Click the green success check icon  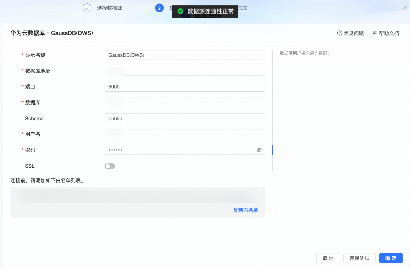pyautogui.click(x=180, y=11)
